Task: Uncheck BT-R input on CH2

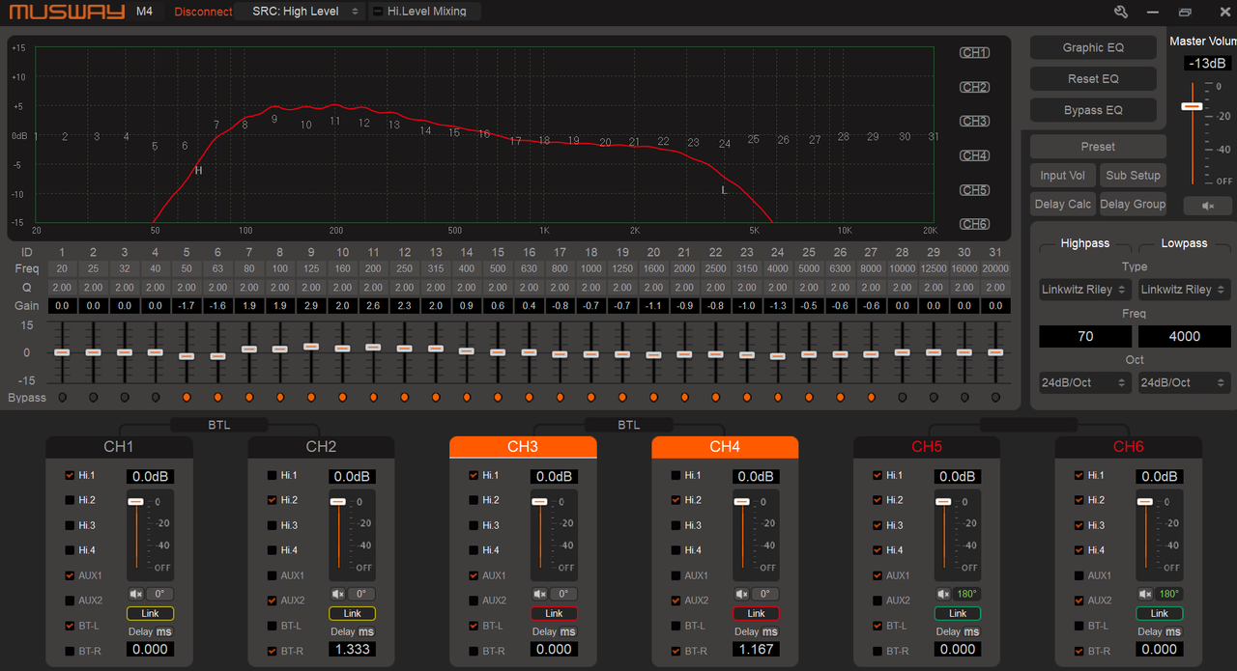Action: [272, 651]
